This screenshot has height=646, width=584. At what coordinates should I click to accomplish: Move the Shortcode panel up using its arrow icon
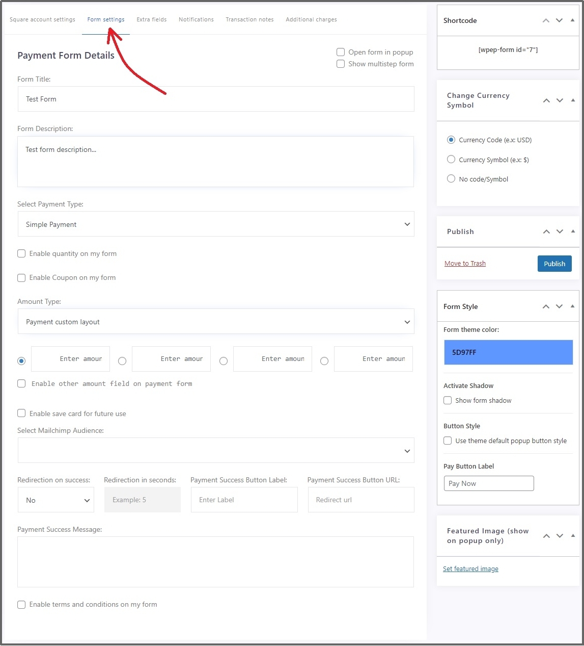(x=545, y=20)
